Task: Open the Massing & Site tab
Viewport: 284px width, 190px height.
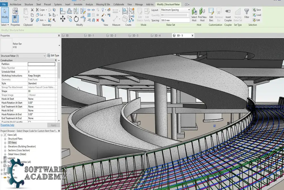Action: pyautogui.click(x=103, y=4)
